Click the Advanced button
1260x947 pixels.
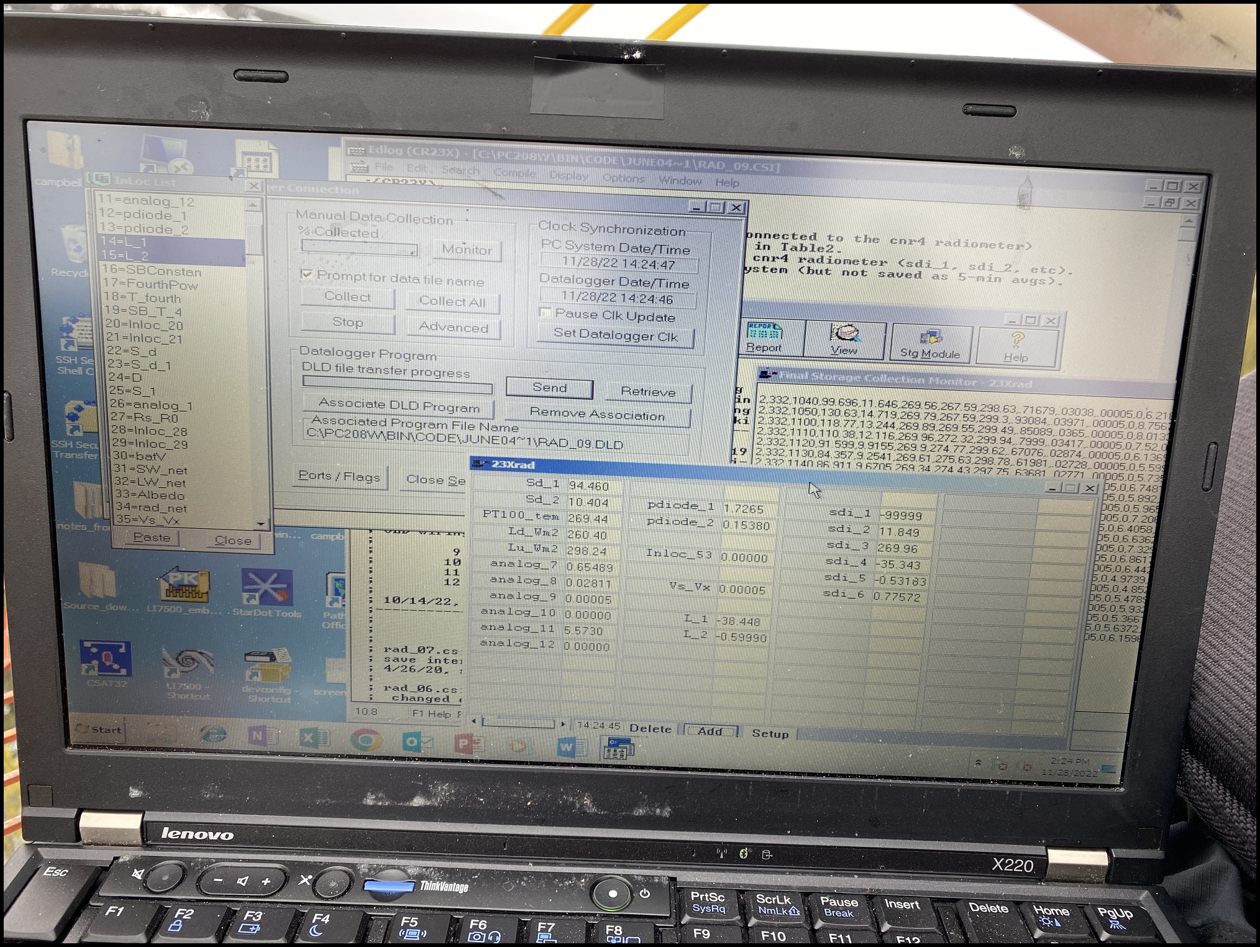(453, 327)
